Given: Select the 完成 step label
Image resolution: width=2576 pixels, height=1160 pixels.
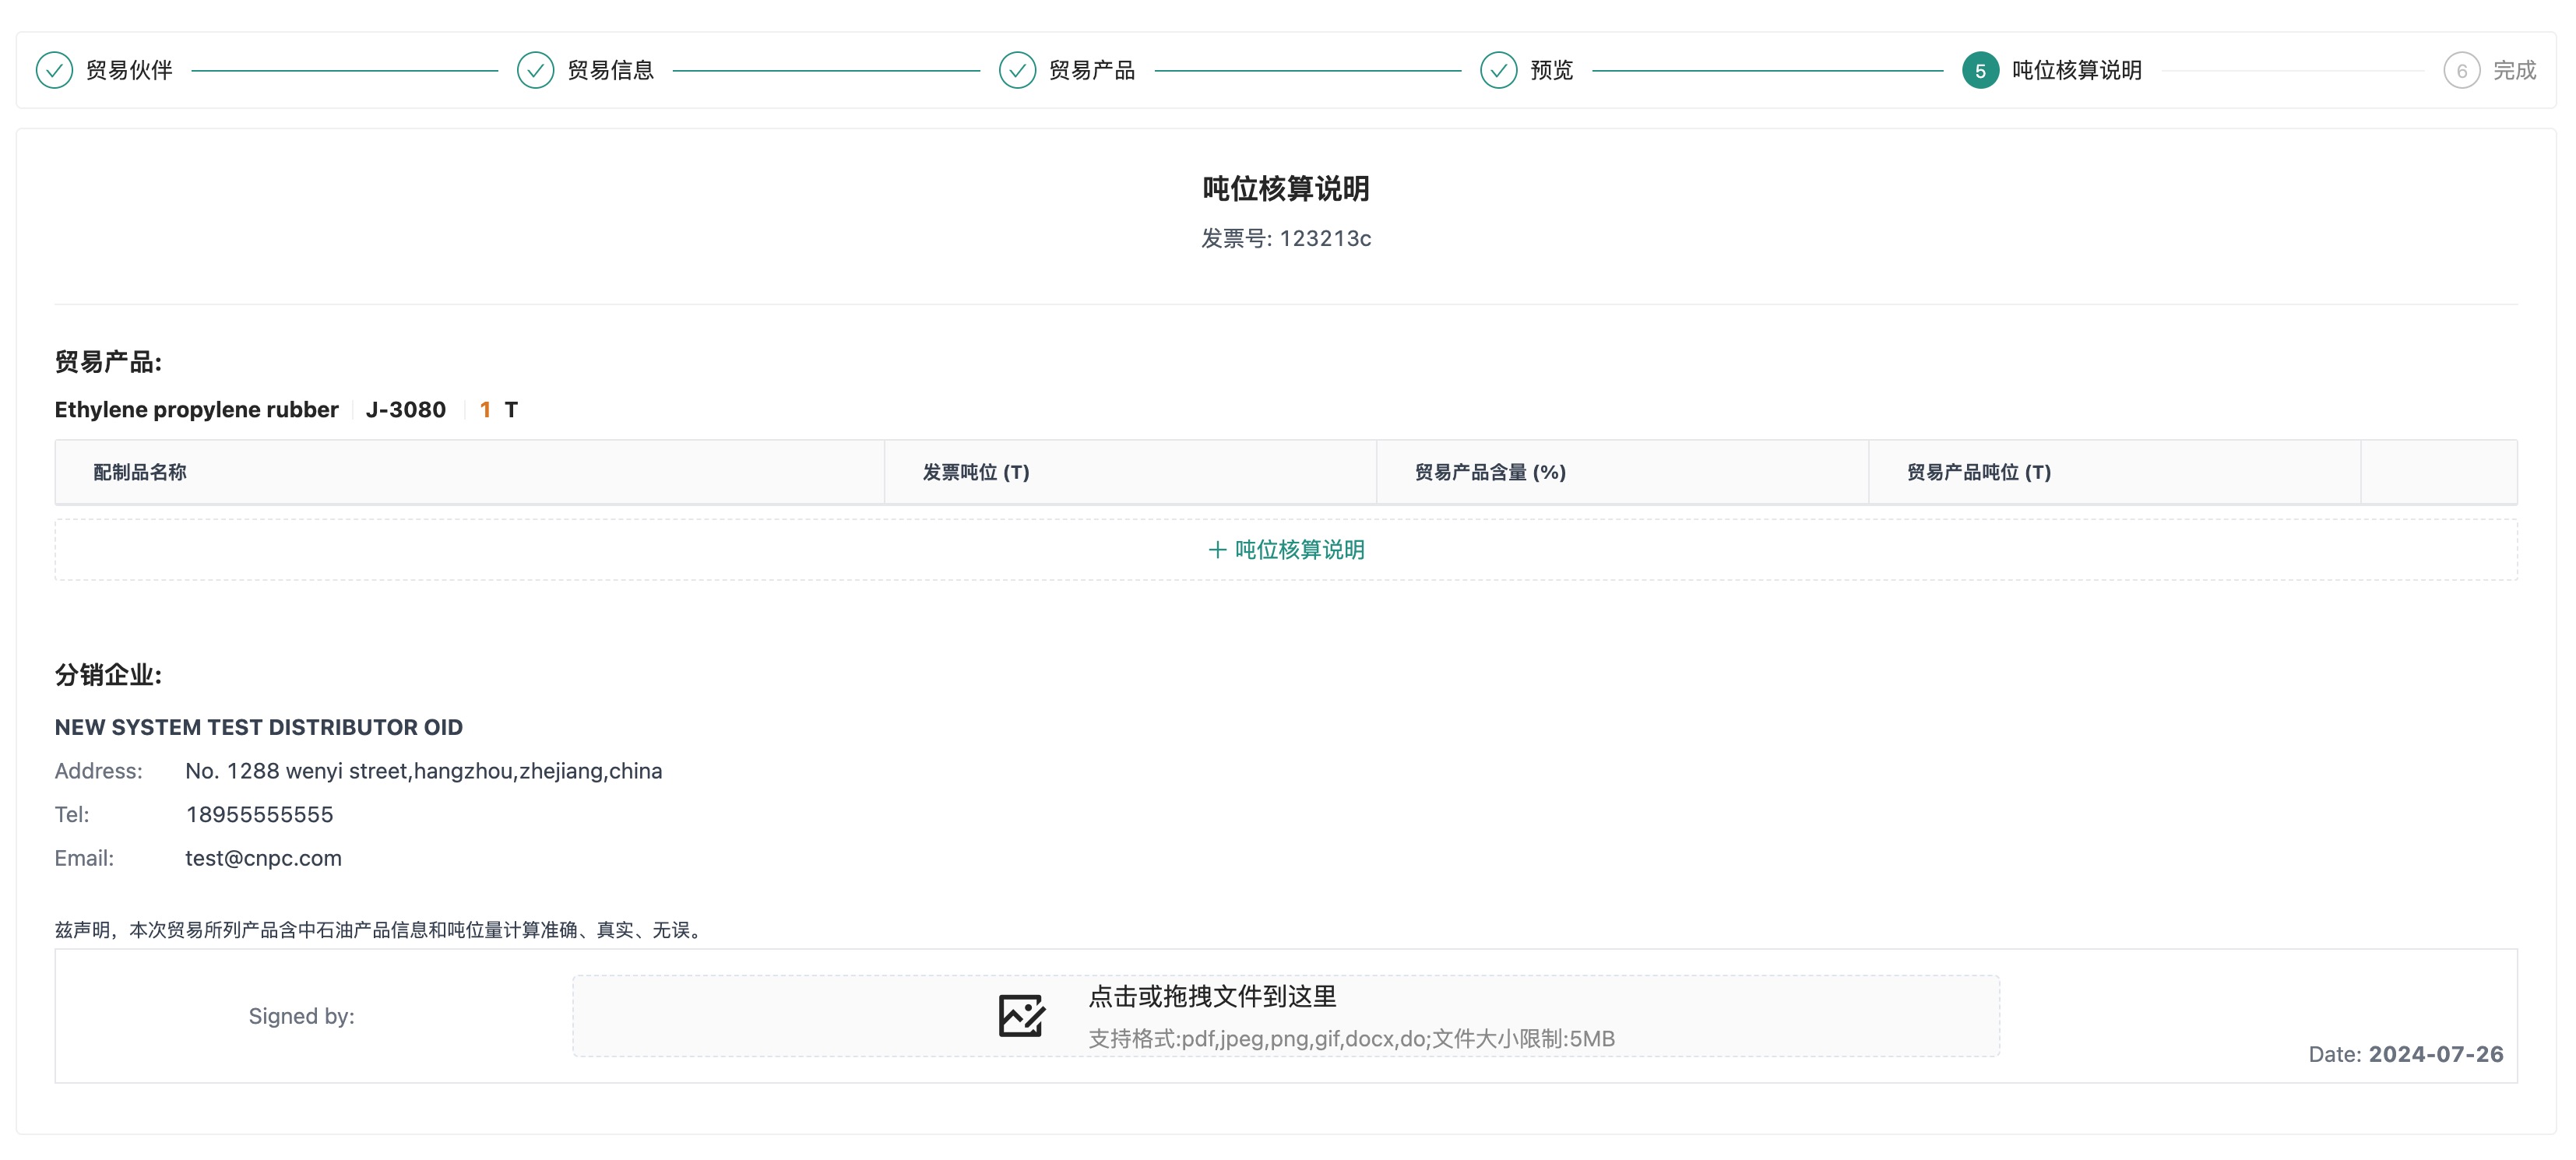Looking at the screenshot, I should tap(2514, 70).
